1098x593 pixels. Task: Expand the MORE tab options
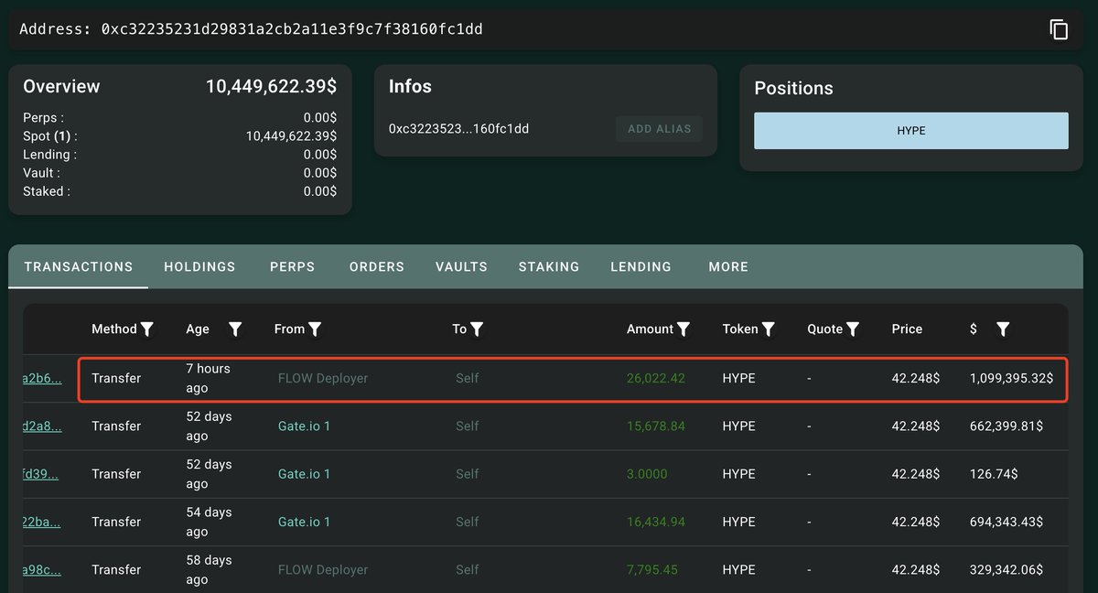(727, 266)
